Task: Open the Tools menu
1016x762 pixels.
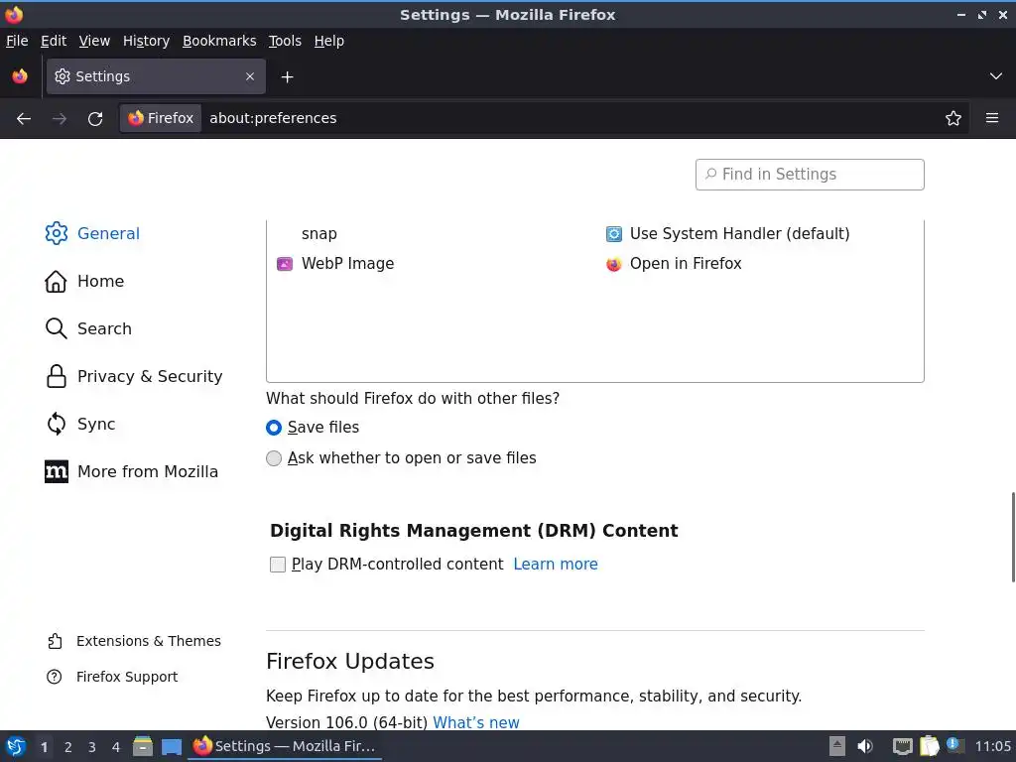Action: [285, 41]
